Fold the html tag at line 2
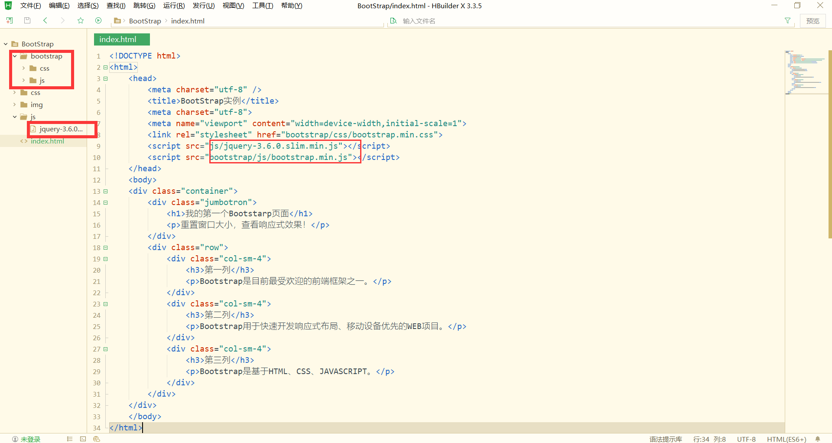The width and height of the screenshot is (832, 443). [x=105, y=67]
